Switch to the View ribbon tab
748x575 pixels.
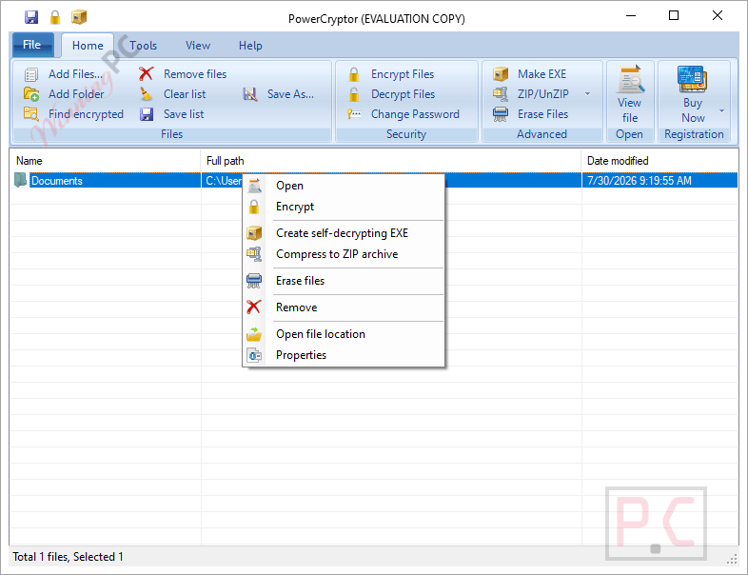(x=198, y=46)
